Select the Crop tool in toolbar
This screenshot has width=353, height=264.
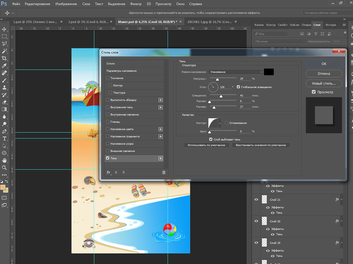tap(5, 58)
